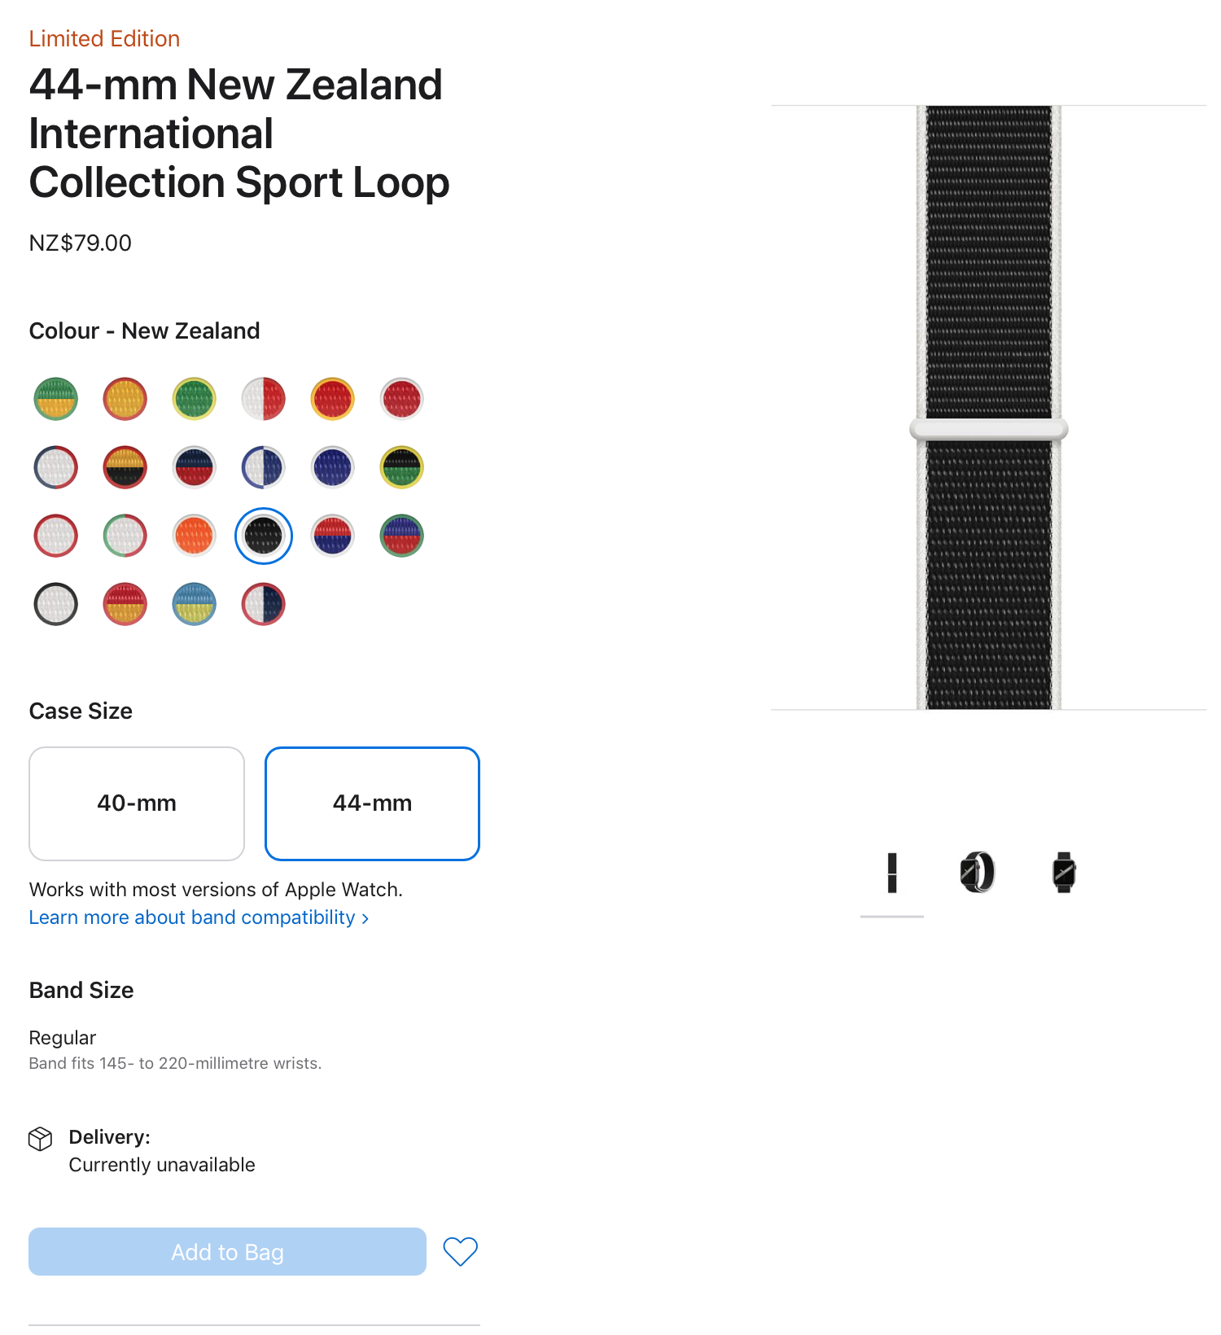Select the red, gold and black Germany swatch
This screenshot has height=1335, width=1221.
pyautogui.click(x=124, y=467)
